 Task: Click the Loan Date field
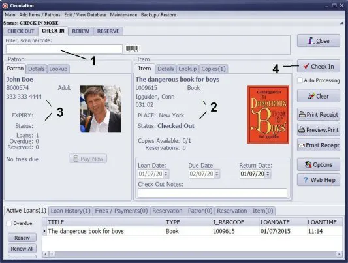[151, 174]
